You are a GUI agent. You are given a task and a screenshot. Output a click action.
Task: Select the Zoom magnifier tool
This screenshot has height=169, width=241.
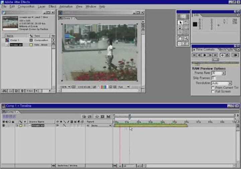tap(186, 38)
